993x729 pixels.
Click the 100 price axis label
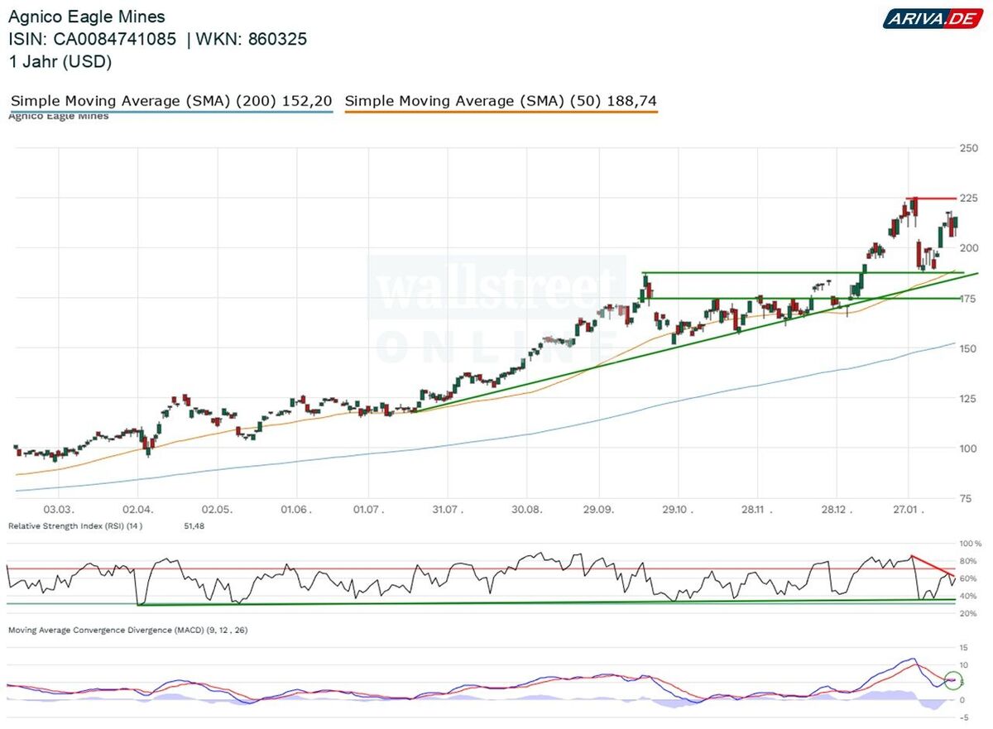point(969,448)
